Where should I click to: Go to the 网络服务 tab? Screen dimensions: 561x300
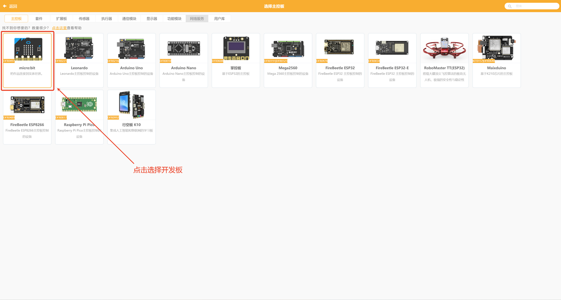pyautogui.click(x=197, y=19)
